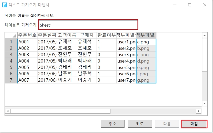The height and width of the screenshot is (133, 213).
Task: Click the vertical scrollbar down arrow
Action: click(x=204, y=103)
